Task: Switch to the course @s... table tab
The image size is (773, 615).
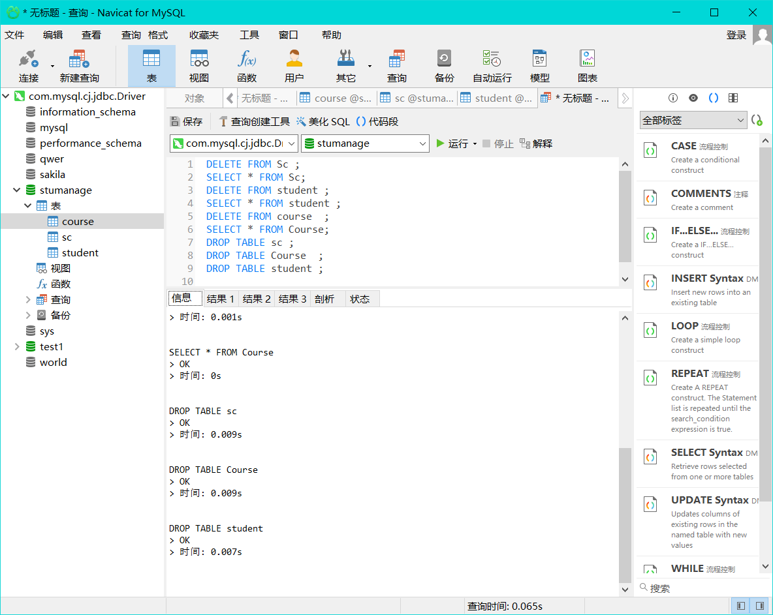Action: [336, 98]
